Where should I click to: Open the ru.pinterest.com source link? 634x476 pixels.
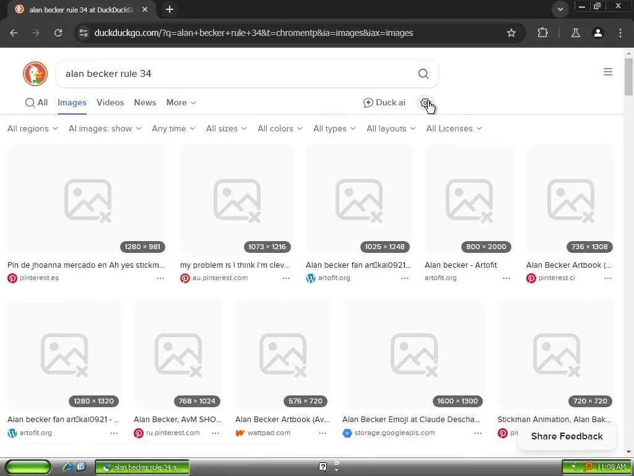[173, 433]
